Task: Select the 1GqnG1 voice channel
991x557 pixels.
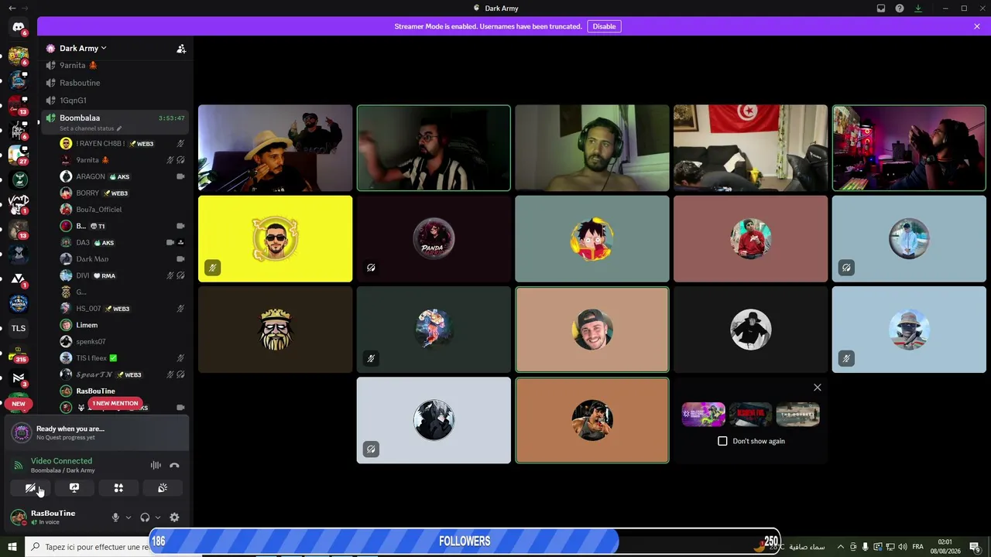Action: pyautogui.click(x=115, y=101)
